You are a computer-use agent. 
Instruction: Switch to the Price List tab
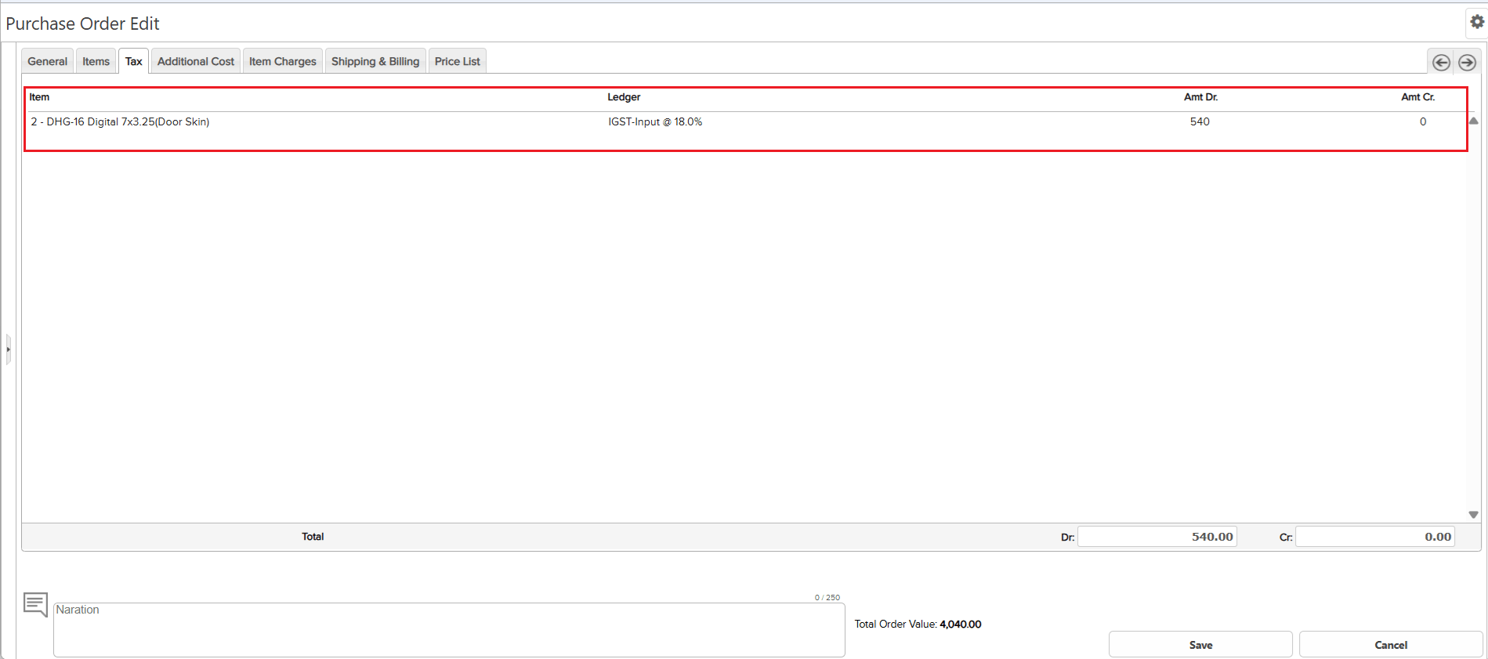click(458, 61)
